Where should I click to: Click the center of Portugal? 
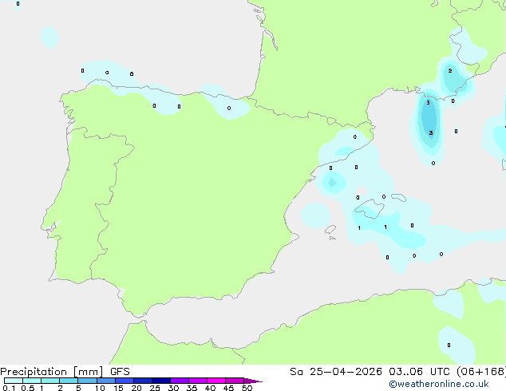73,214
